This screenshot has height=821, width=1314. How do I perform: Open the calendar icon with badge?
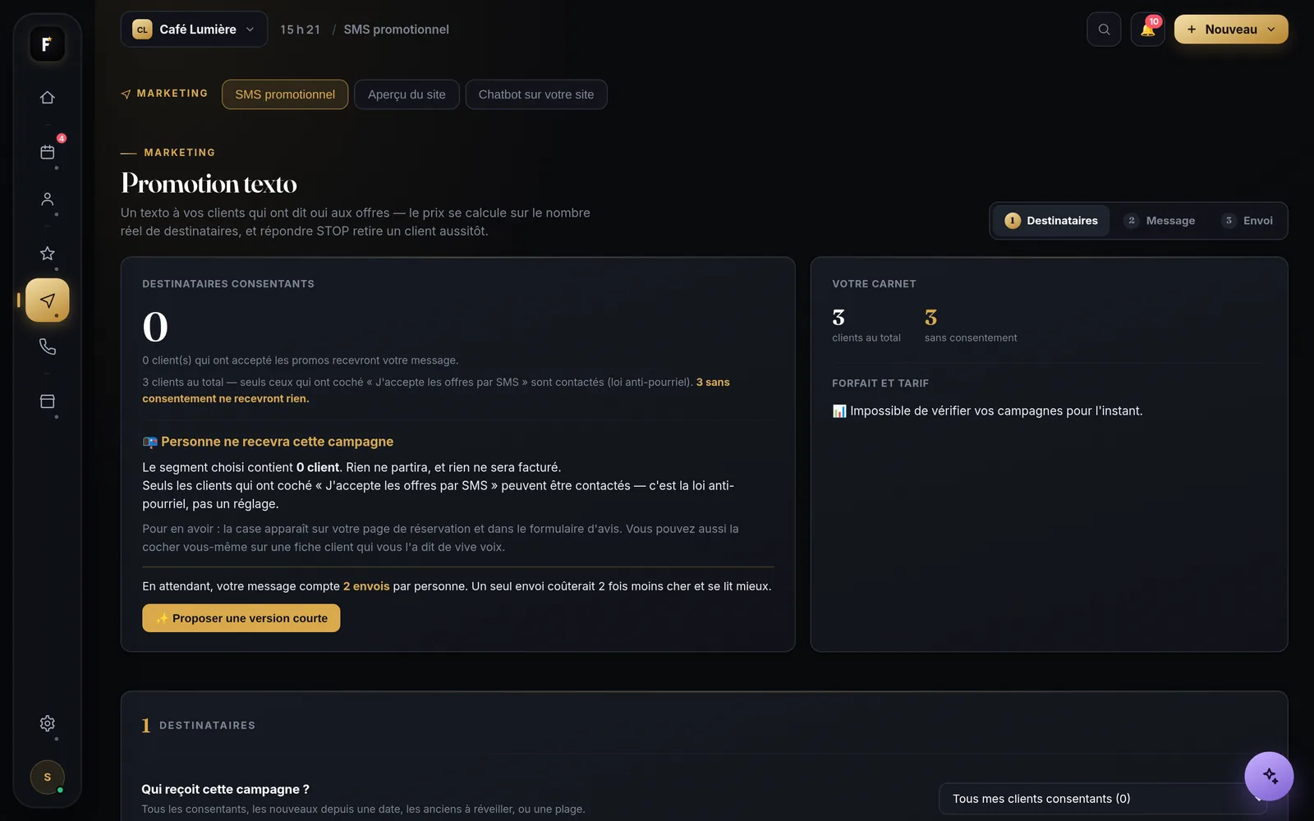[47, 152]
